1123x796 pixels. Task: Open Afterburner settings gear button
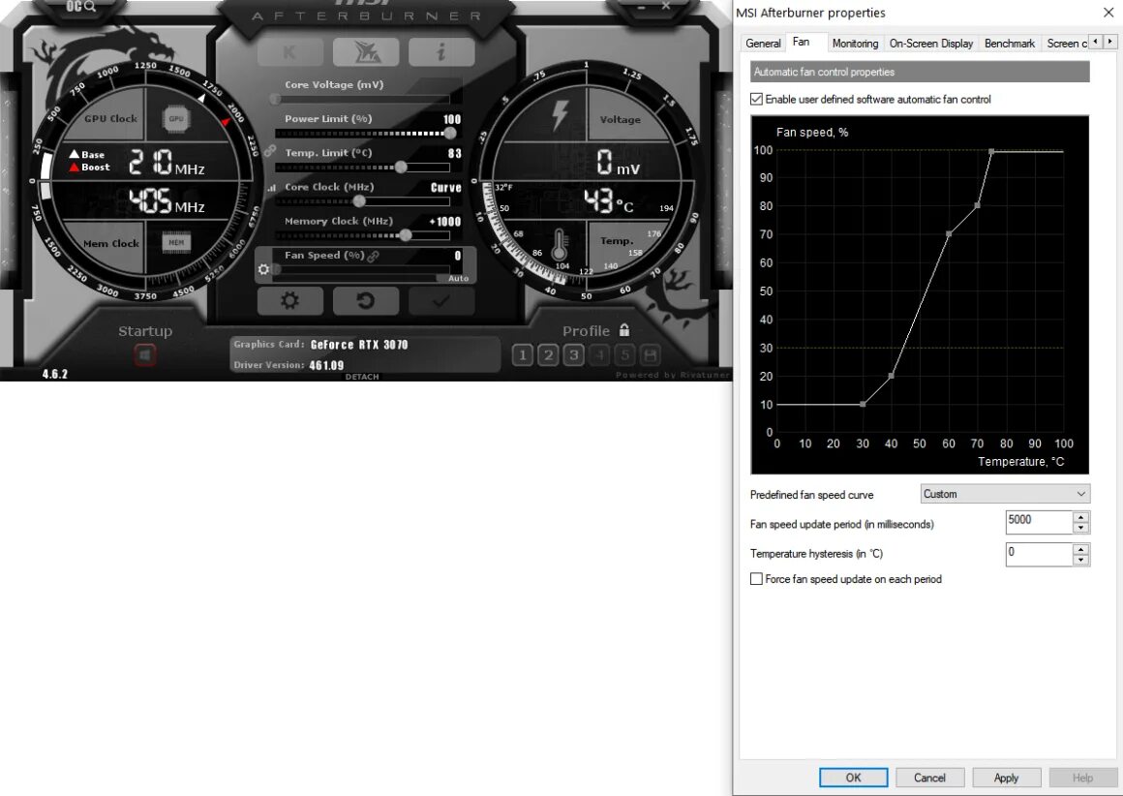point(290,301)
